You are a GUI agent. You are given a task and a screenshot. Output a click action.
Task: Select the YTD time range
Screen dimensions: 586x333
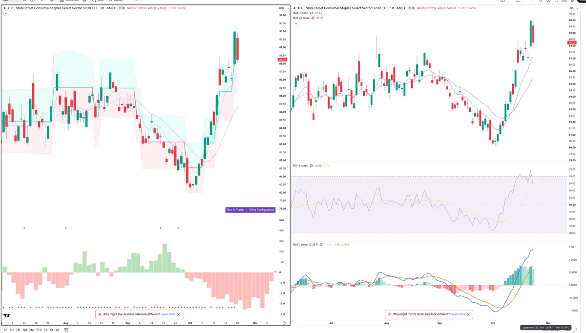pos(39,330)
